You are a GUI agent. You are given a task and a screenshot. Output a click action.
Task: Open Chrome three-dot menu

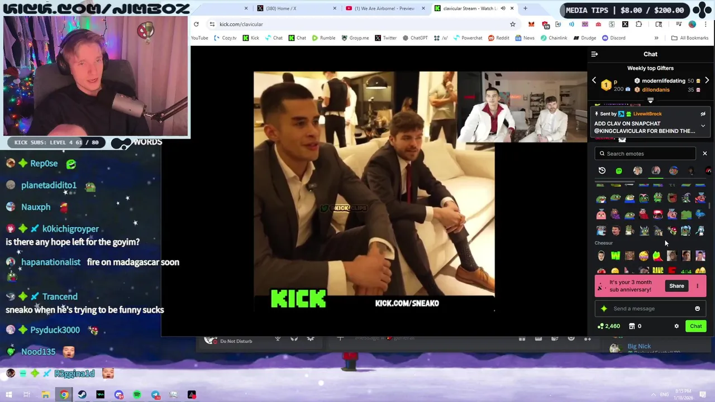(x=706, y=24)
